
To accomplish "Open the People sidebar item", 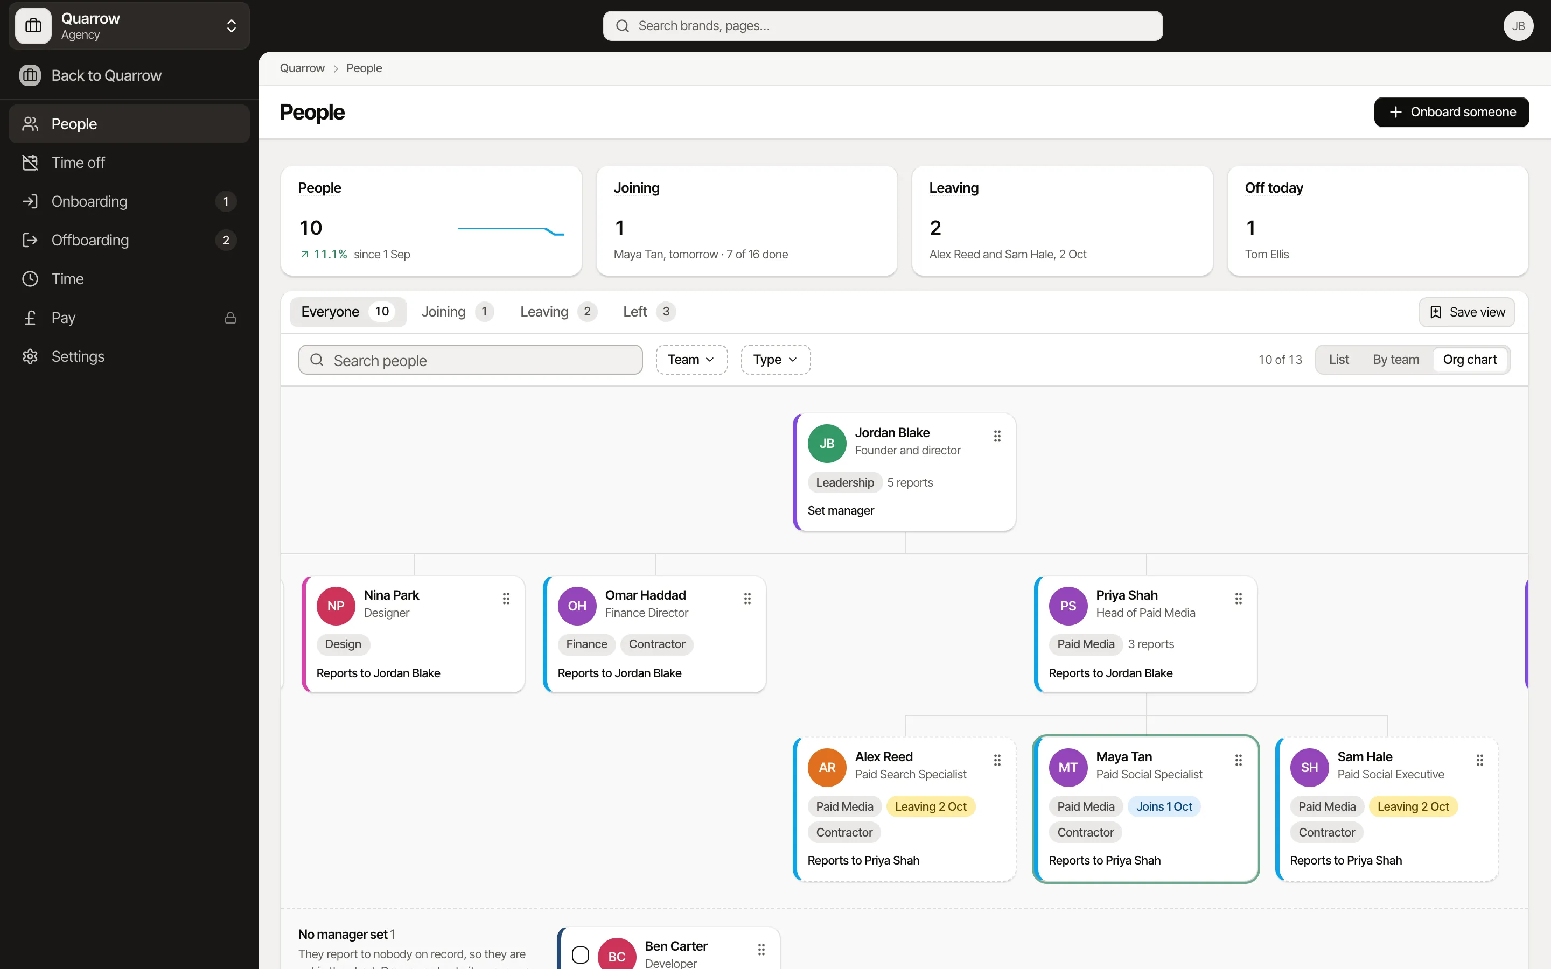I will coord(129,124).
